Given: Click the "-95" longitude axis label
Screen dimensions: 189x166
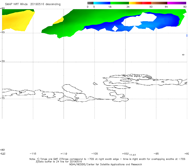Looking at the screenshot, I should pos(156,153).
